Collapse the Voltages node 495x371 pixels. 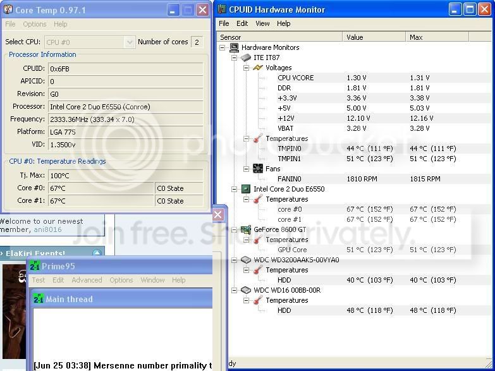[x=246, y=68]
